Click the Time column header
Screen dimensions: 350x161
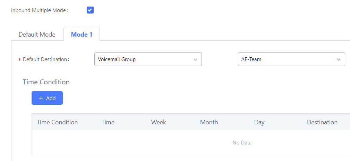(108, 122)
